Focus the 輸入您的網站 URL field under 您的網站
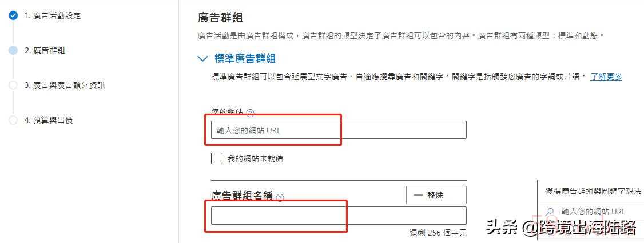 [338, 130]
